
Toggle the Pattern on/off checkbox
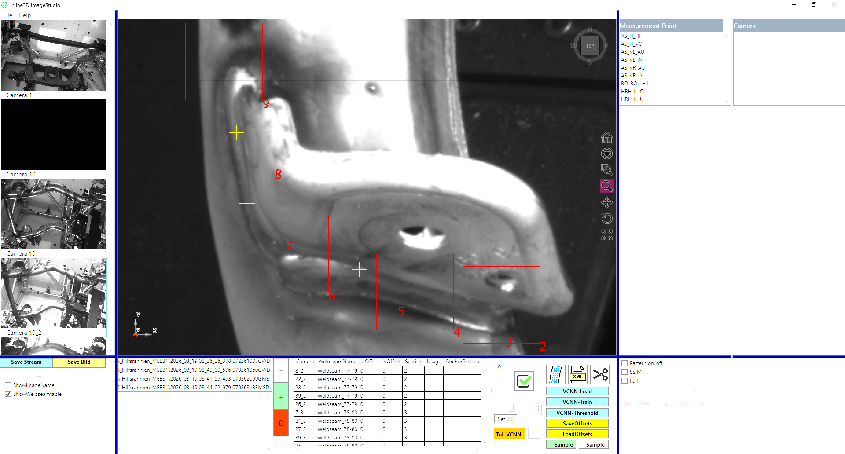coord(625,363)
